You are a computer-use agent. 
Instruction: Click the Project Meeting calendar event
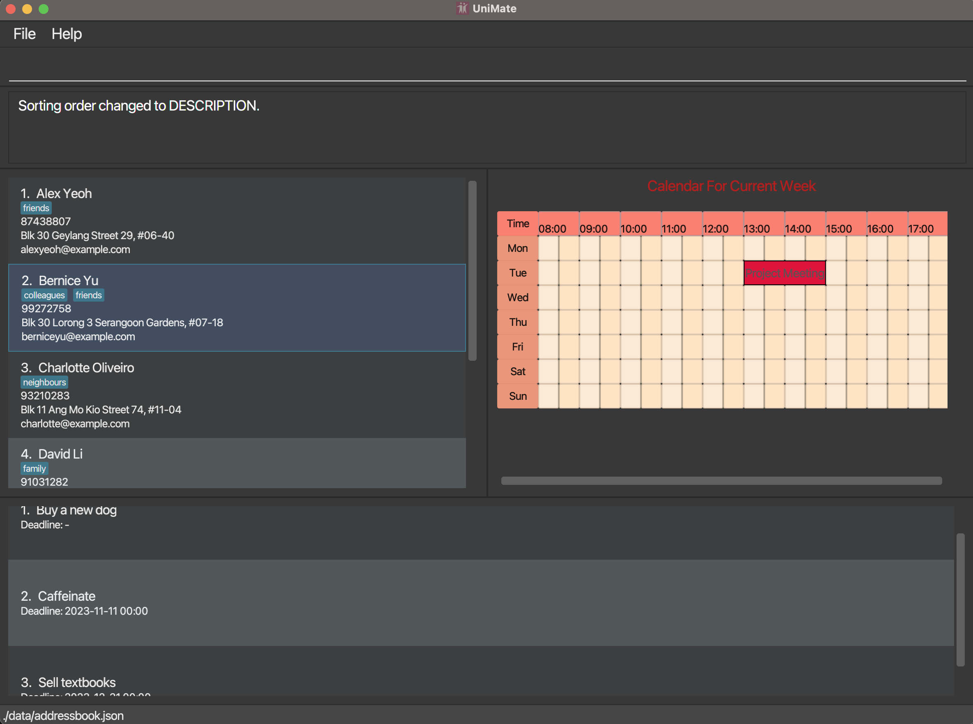pos(784,273)
